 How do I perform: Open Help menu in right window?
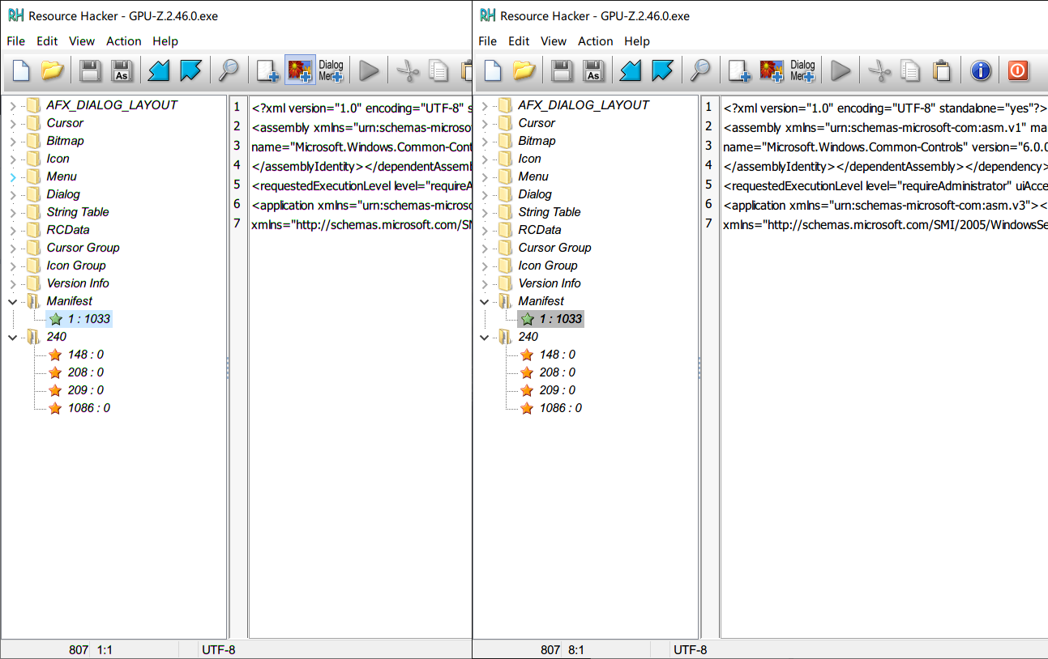pyautogui.click(x=637, y=41)
